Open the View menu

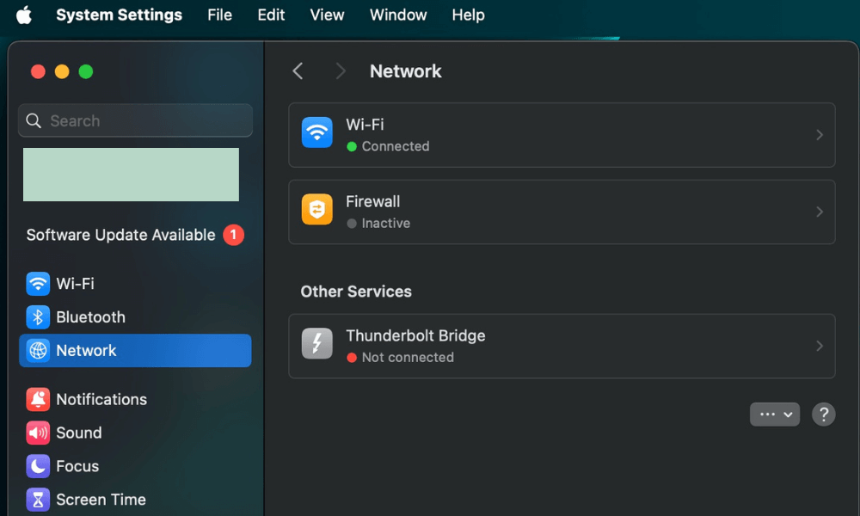click(327, 15)
